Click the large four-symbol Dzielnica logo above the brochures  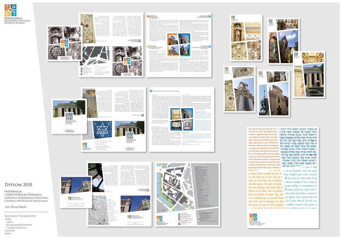(x=10, y=10)
